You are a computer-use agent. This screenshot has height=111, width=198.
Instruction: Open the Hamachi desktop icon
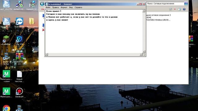(32, 5)
